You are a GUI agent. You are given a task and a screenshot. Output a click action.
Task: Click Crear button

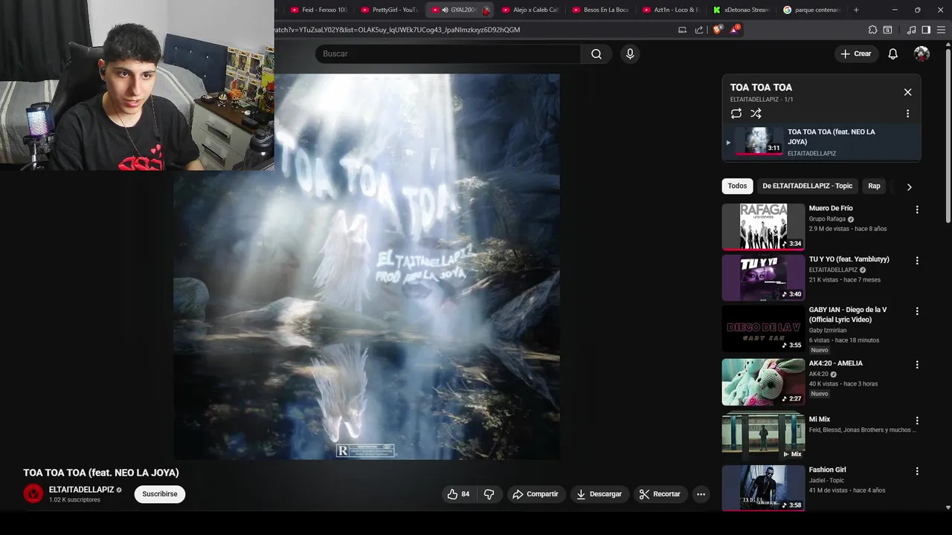click(x=855, y=53)
